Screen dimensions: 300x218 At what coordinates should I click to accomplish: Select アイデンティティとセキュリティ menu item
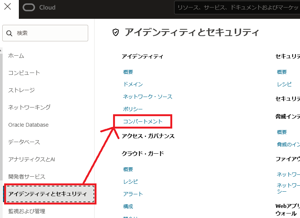coord(49,194)
